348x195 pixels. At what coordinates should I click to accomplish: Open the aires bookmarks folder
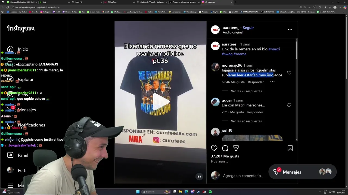pos(311,12)
